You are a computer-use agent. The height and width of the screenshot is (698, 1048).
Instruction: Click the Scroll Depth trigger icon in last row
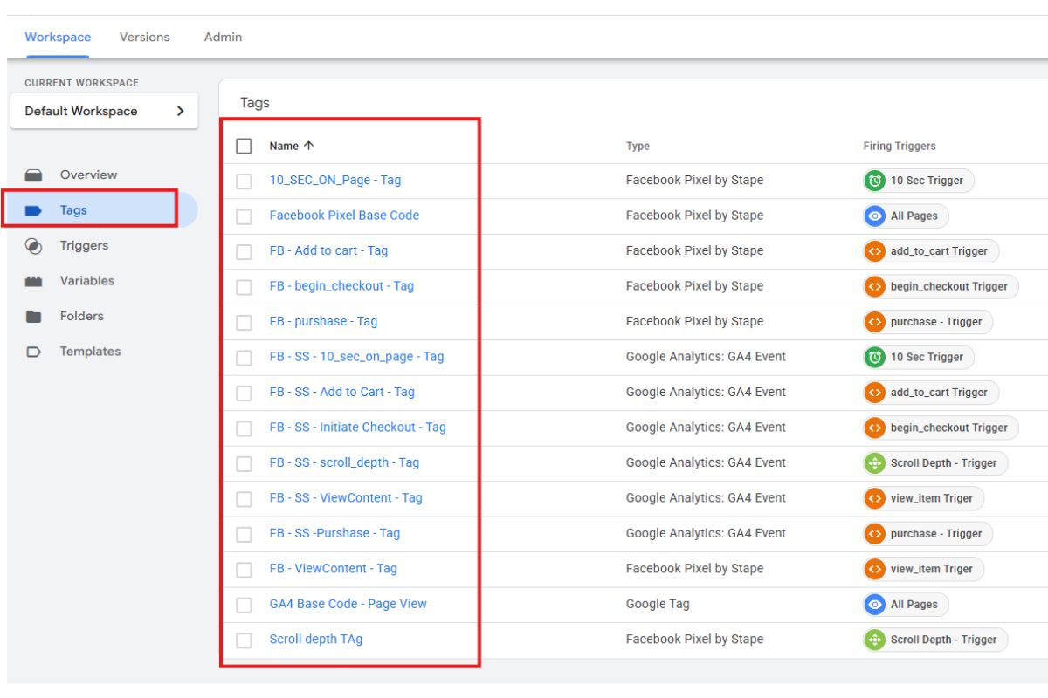coord(874,640)
